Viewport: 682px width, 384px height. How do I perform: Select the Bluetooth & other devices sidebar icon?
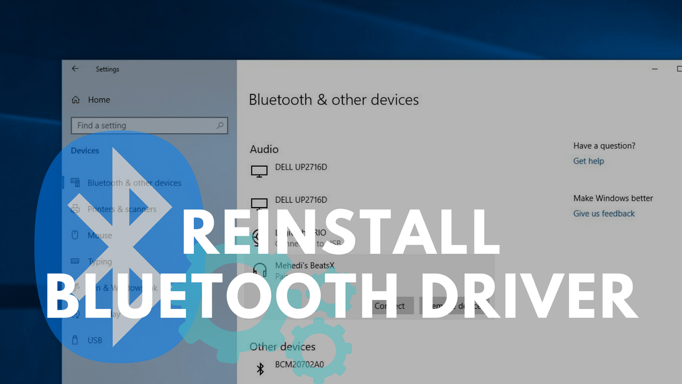74,183
